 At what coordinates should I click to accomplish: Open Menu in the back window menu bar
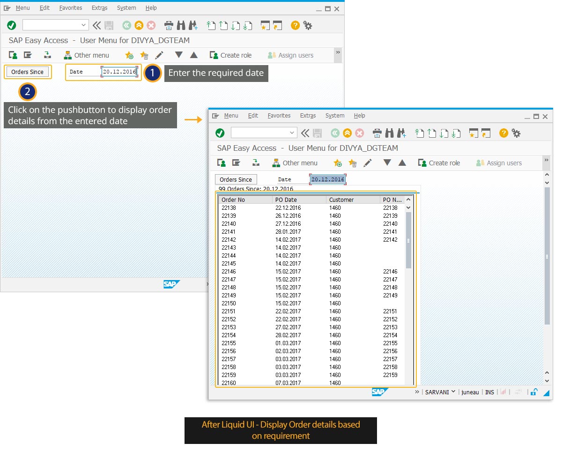pyautogui.click(x=23, y=8)
